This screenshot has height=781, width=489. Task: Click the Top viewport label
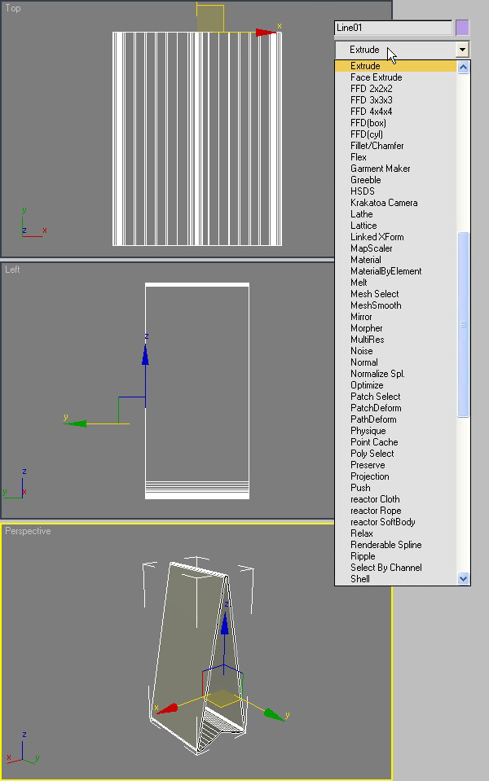click(x=13, y=8)
